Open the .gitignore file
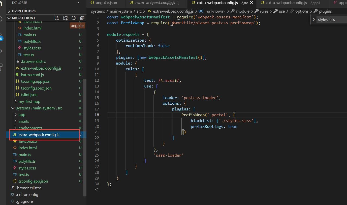 (x=24, y=201)
